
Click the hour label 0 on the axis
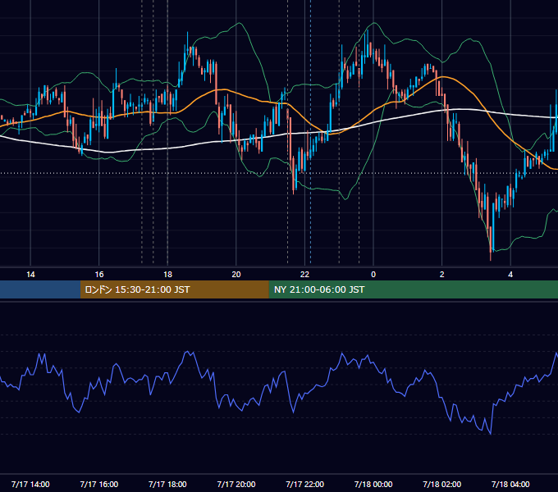click(373, 275)
